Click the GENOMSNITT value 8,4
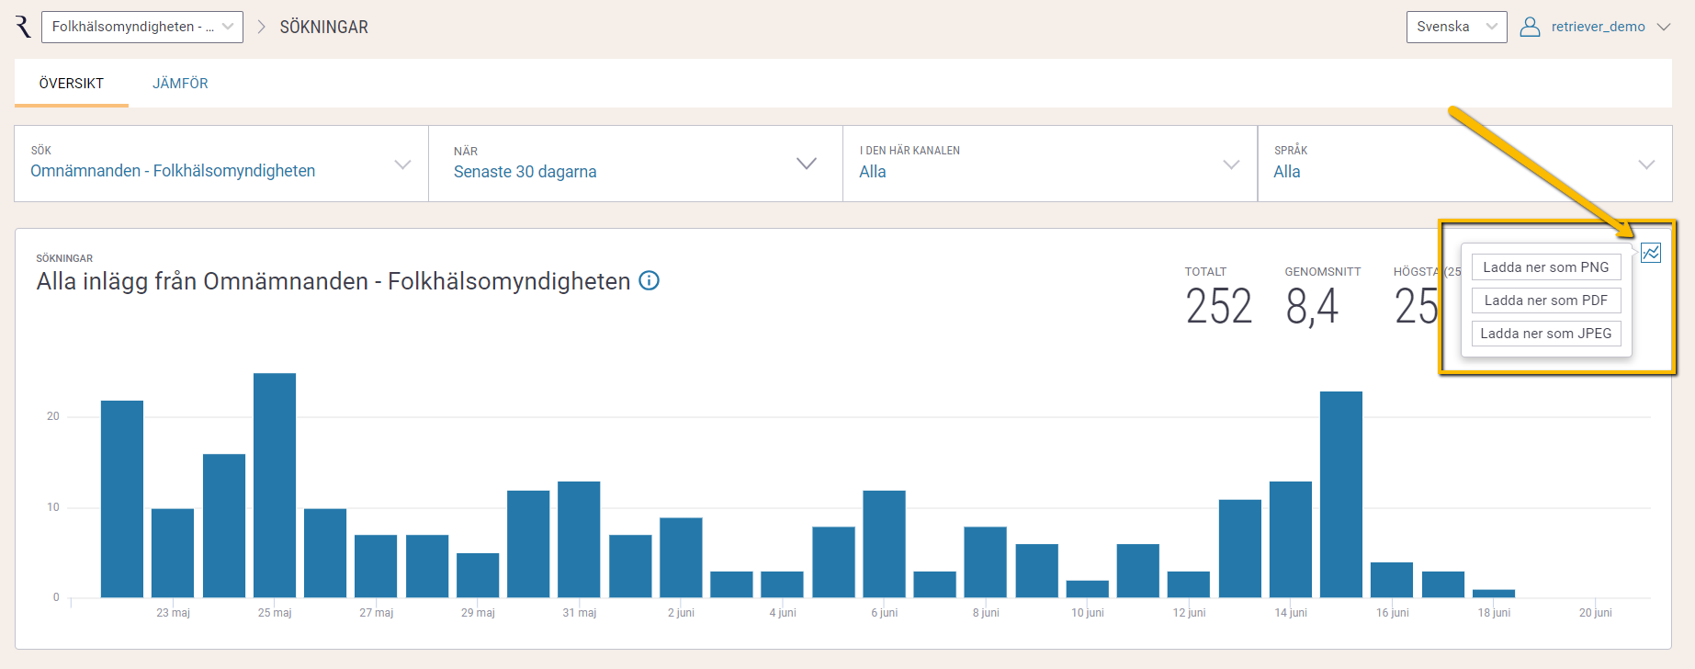This screenshot has width=1695, height=669. pyautogui.click(x=1312, y=306)
